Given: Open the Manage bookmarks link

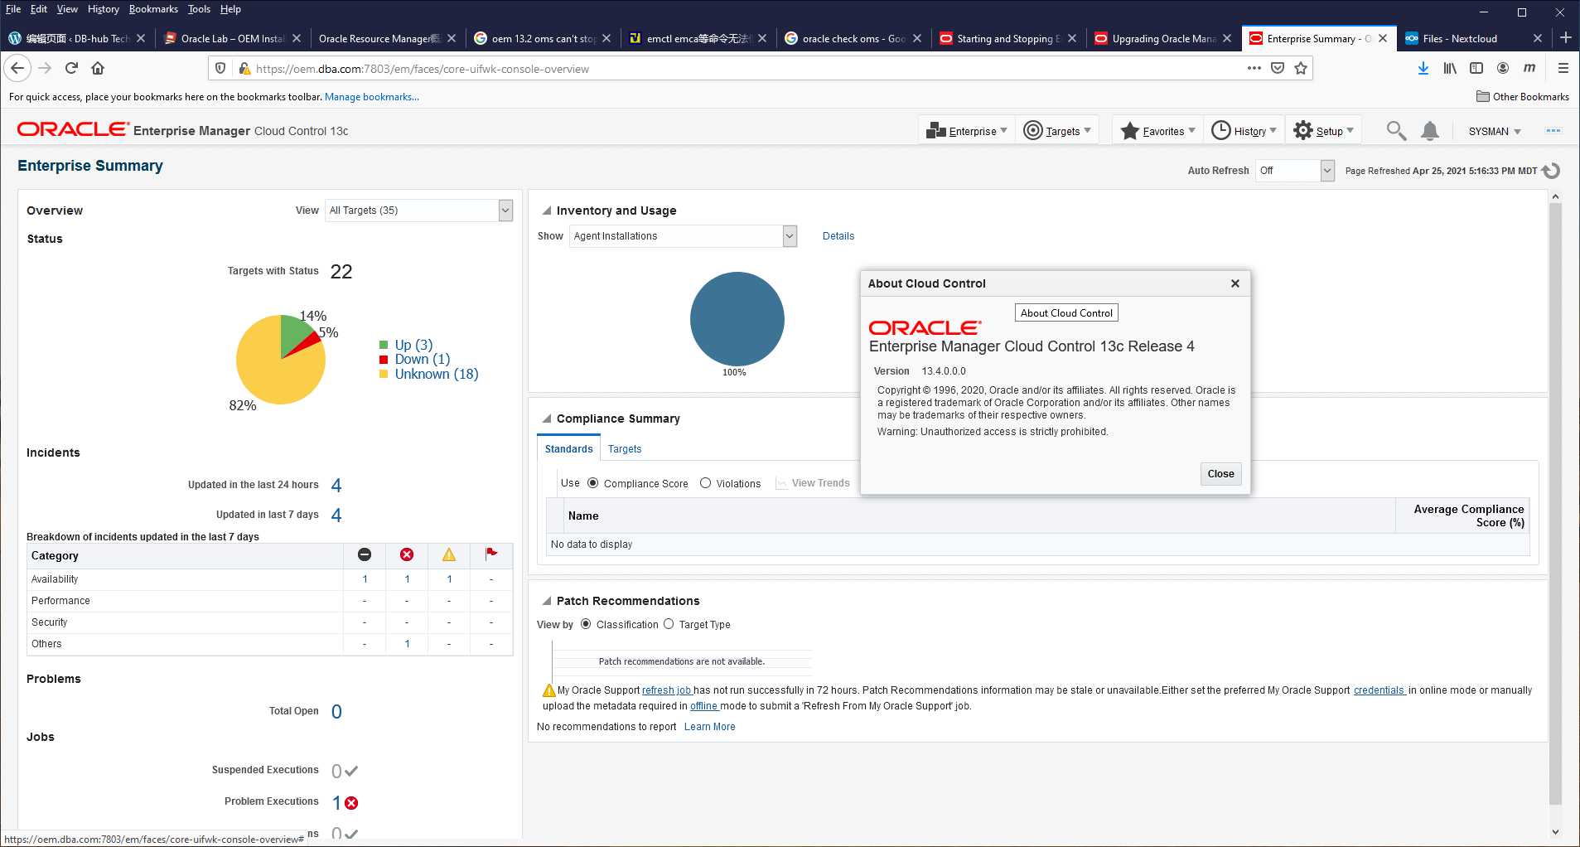Looking at the screenshot, I should point(372,97).
